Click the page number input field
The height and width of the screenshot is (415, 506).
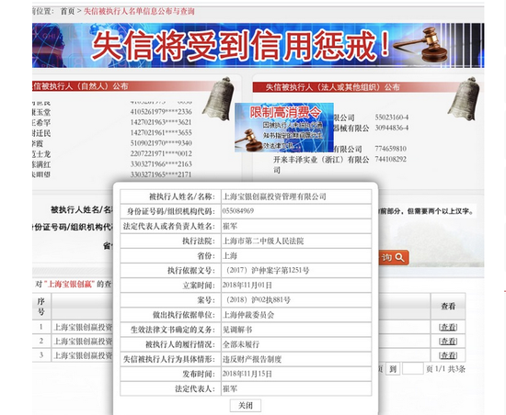(413, 369)
